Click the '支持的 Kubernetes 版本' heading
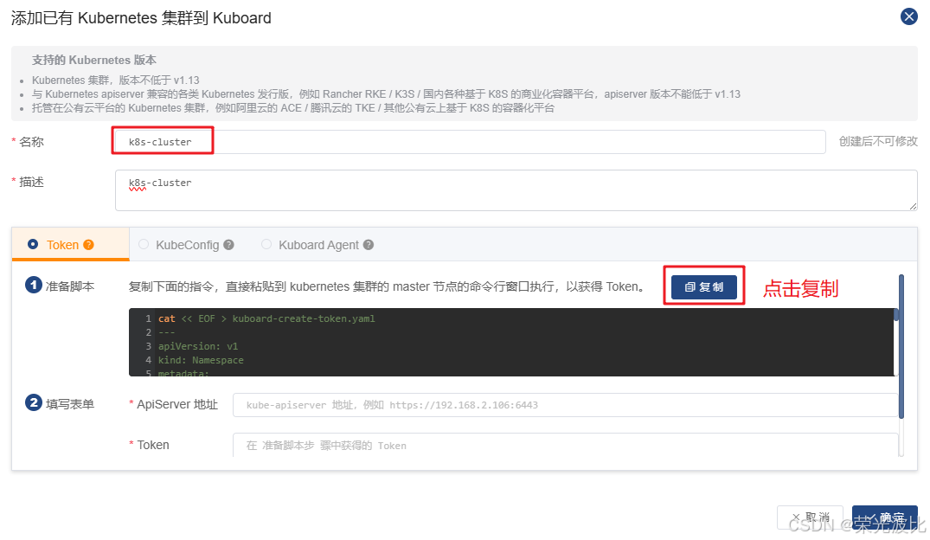Image resolution: width=930 pixels, height=540 pixels. click(x=93, y=60)
